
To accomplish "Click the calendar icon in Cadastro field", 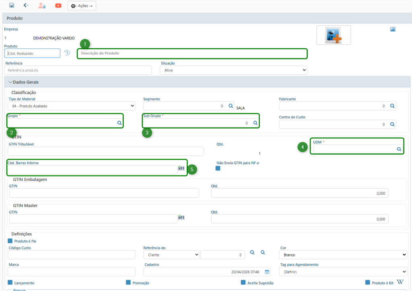I will pyautogui.click(x=267, y=272).
